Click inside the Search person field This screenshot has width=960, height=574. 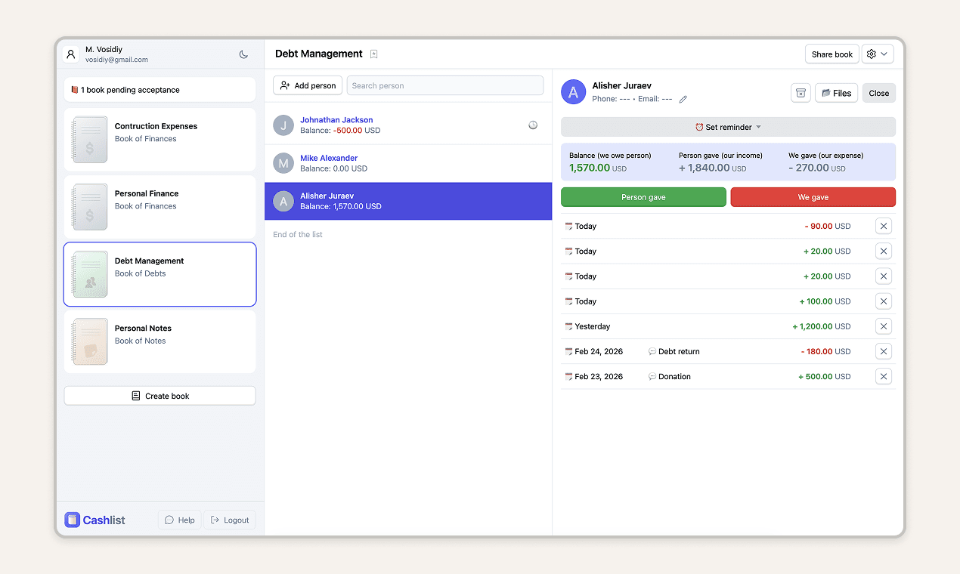[444, 85]
